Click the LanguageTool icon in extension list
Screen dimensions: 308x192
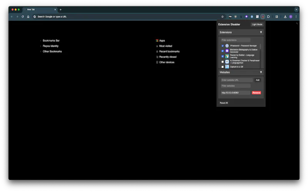click(227, 62)
